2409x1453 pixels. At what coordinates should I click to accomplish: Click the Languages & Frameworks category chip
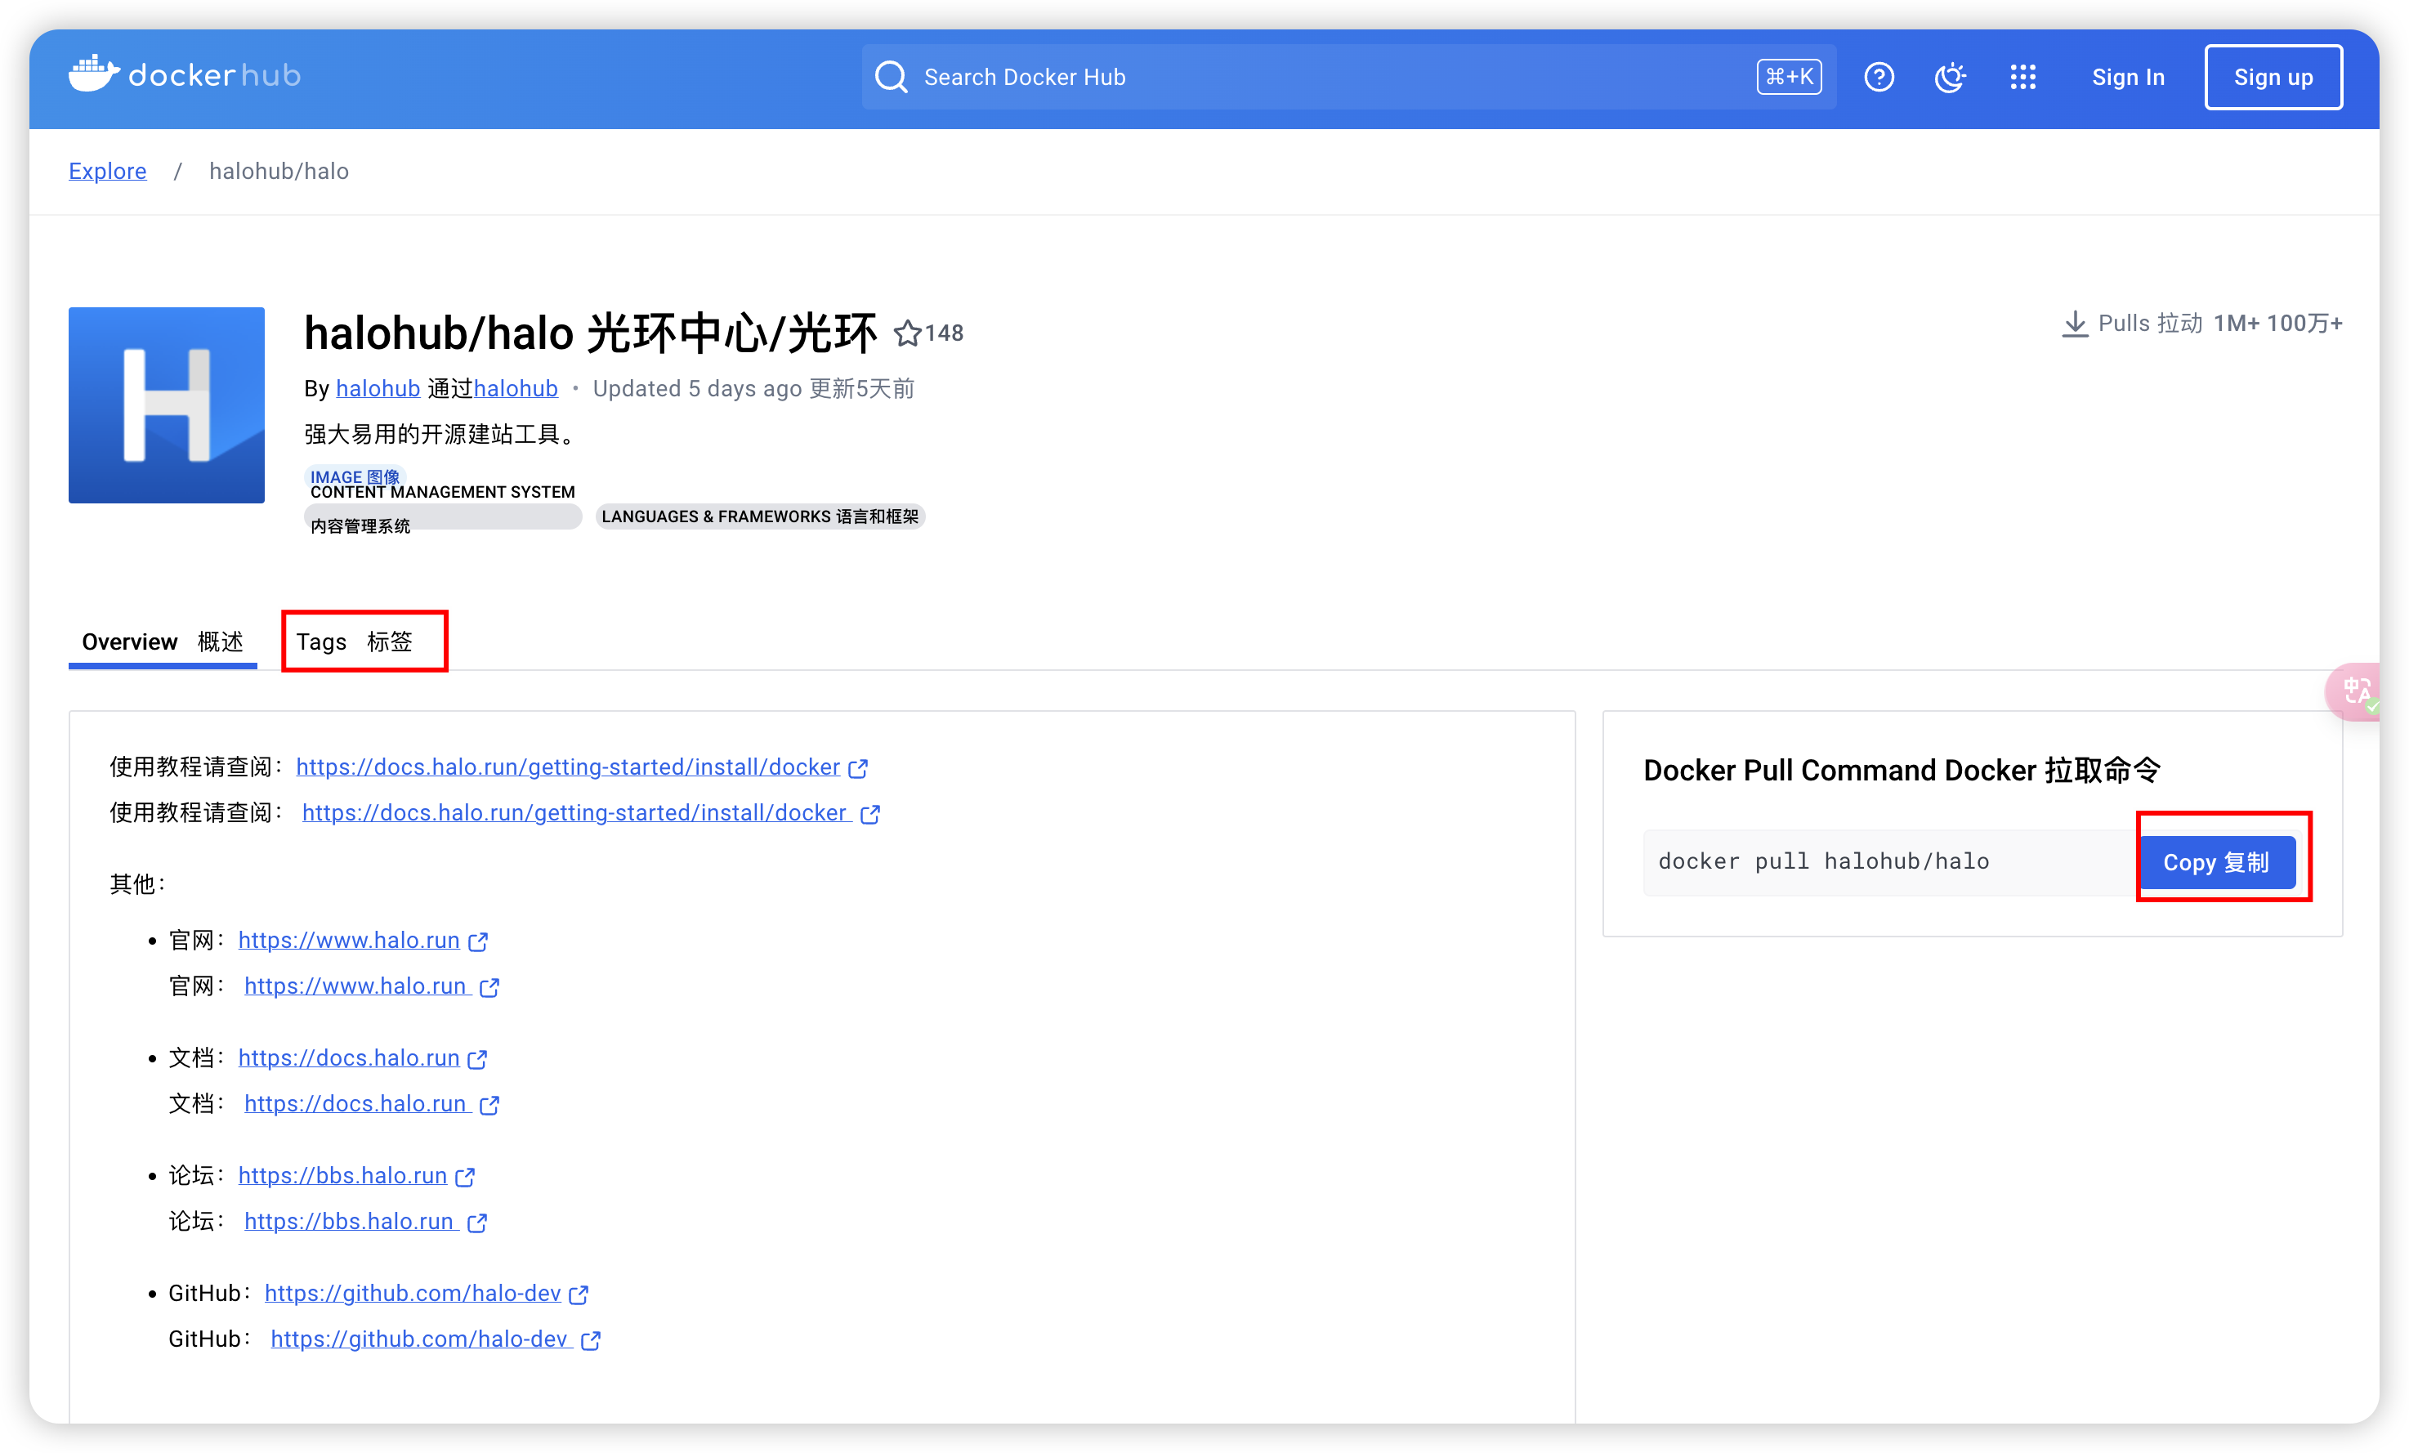[x=760, y=516]
